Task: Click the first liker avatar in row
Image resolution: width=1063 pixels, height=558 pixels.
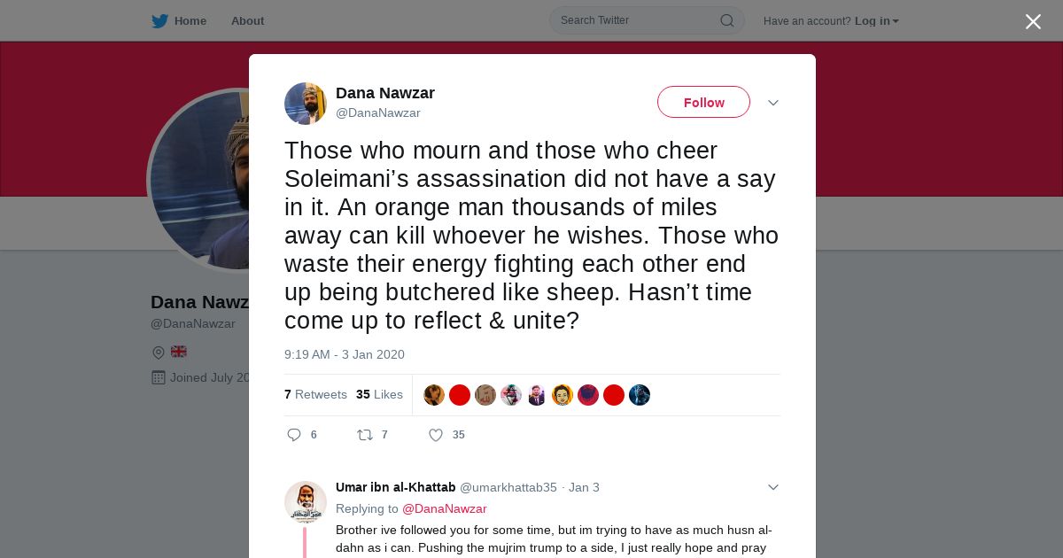Action: [434, 395]
